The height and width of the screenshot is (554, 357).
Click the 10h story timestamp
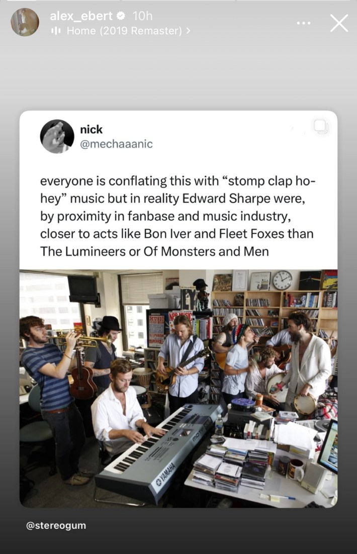pos(142,16)
